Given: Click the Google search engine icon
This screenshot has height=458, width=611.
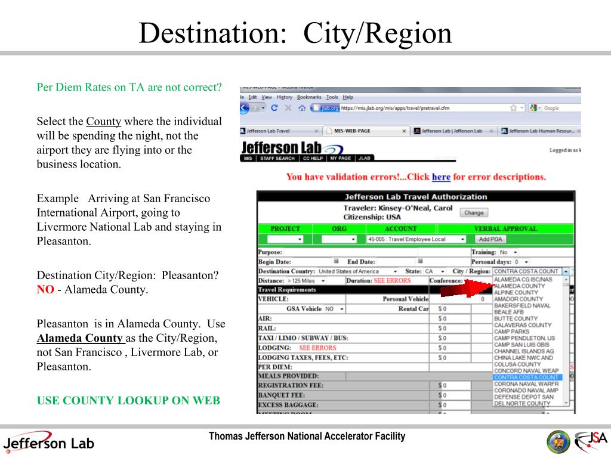Looking at the screenshot, I should (533, 108).
